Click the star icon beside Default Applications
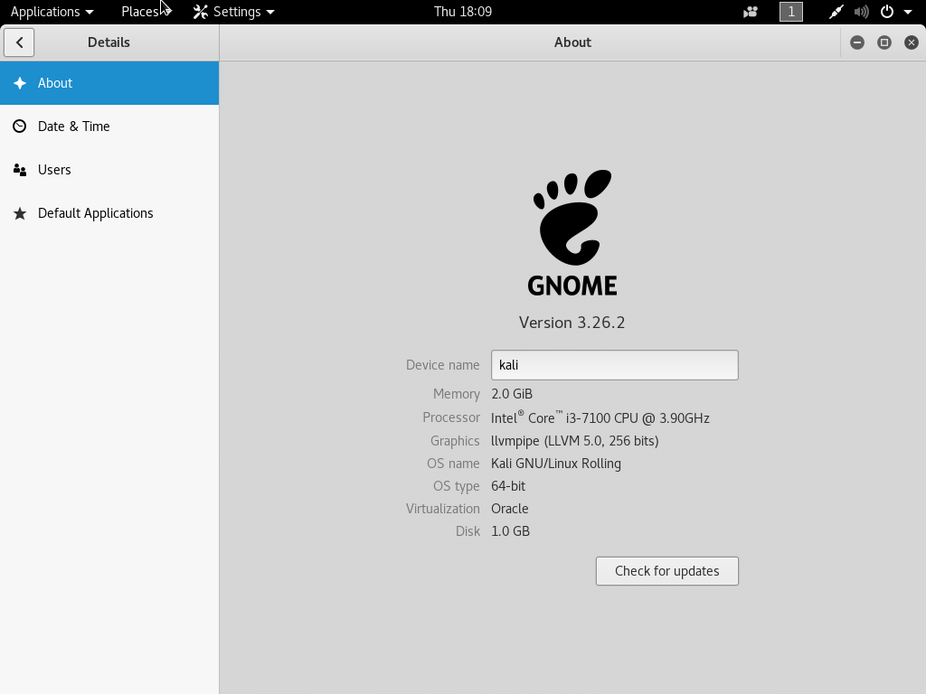The image size is (926, 694). click(20, 213)
